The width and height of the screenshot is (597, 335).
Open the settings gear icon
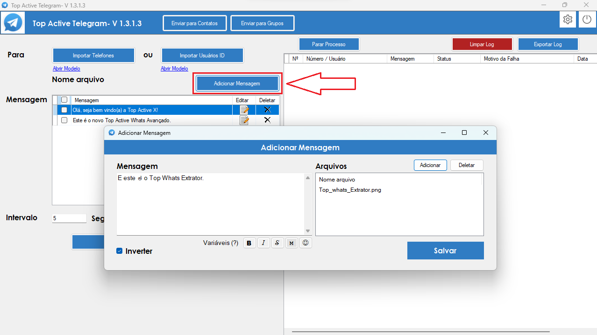pyautogui.click(x=568, y=20)
